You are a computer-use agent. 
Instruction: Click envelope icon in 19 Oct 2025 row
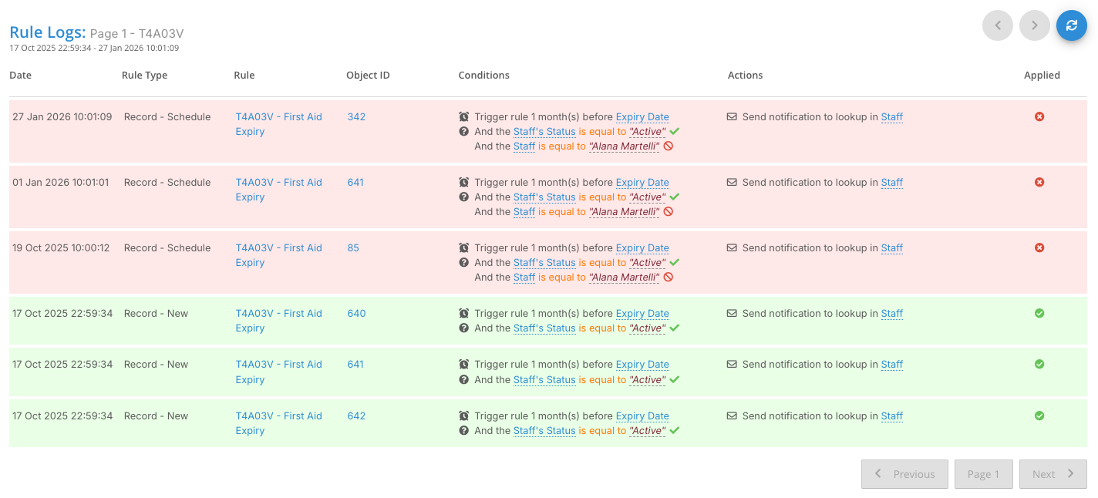click(732, 248)
